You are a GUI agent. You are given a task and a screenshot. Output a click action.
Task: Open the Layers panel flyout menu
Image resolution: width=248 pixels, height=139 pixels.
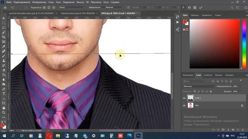(x=247, y=75)
